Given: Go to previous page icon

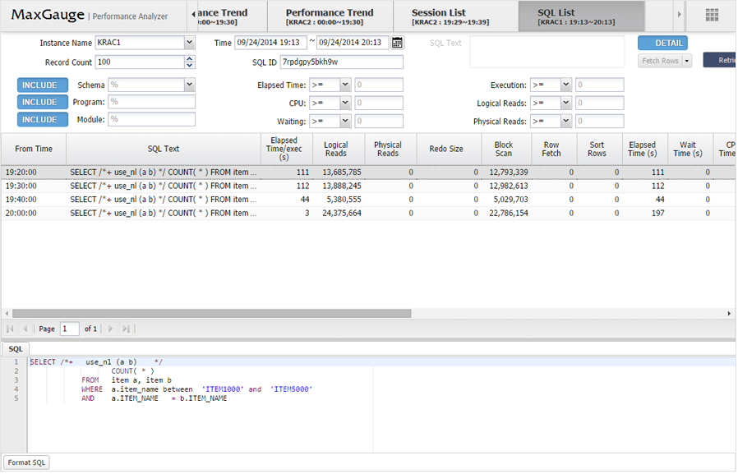Looking at the screenshot, I should click(x=25, y=329).
